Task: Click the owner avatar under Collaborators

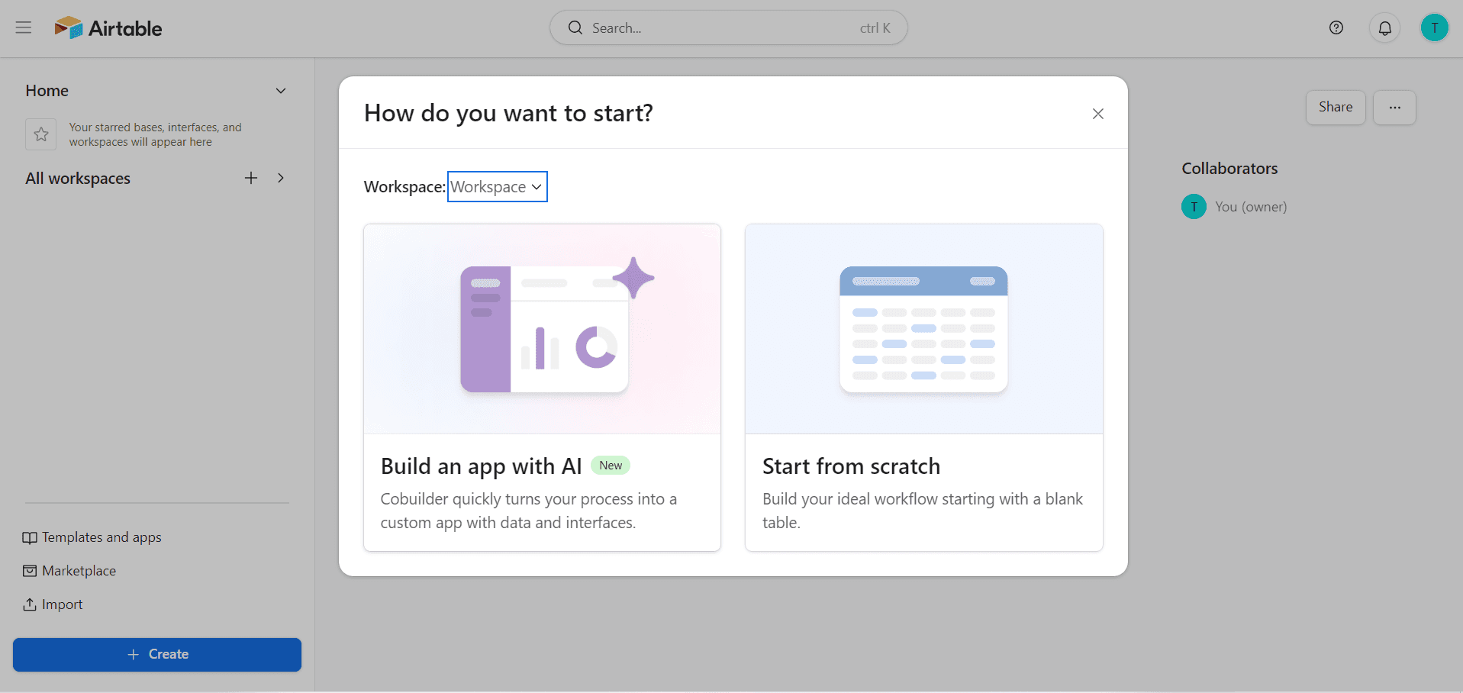Action: coord(1194,207)
